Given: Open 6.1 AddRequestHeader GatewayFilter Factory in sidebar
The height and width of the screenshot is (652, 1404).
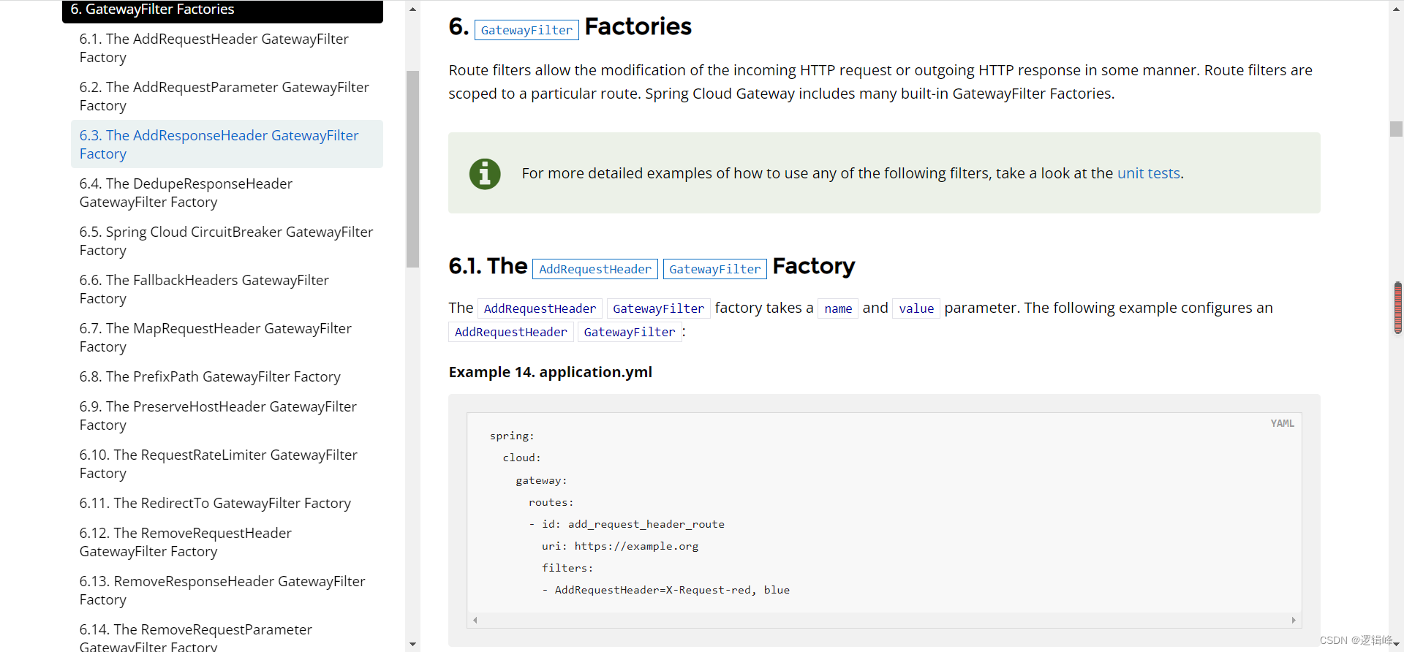Looking at the screenshot, I should tap(214, 48).
